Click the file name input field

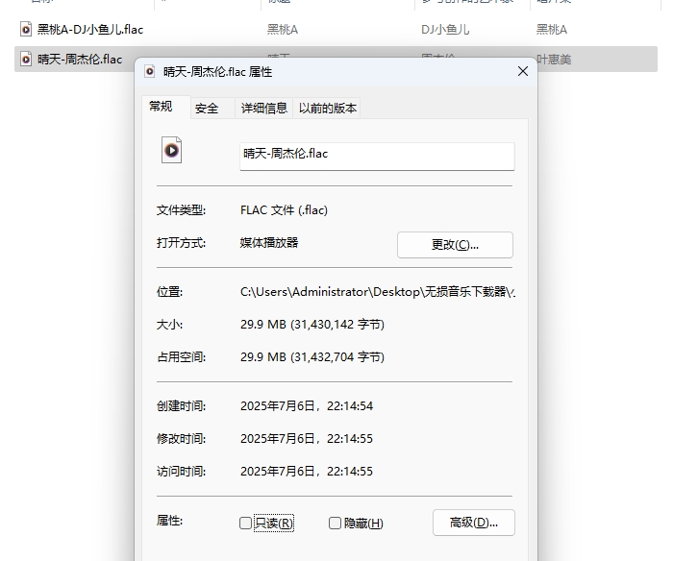[377, 157]
